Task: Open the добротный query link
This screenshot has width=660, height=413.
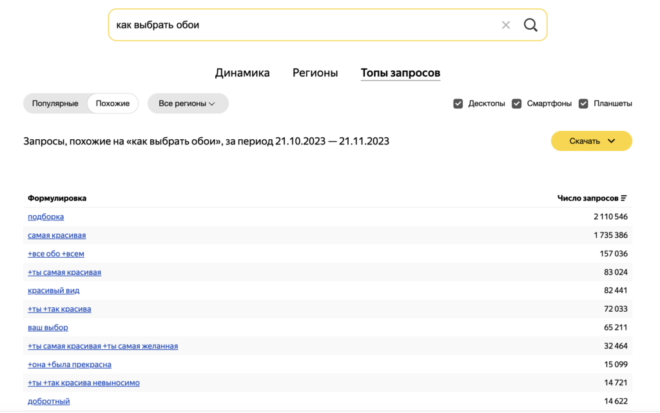Action: point(48,401)
